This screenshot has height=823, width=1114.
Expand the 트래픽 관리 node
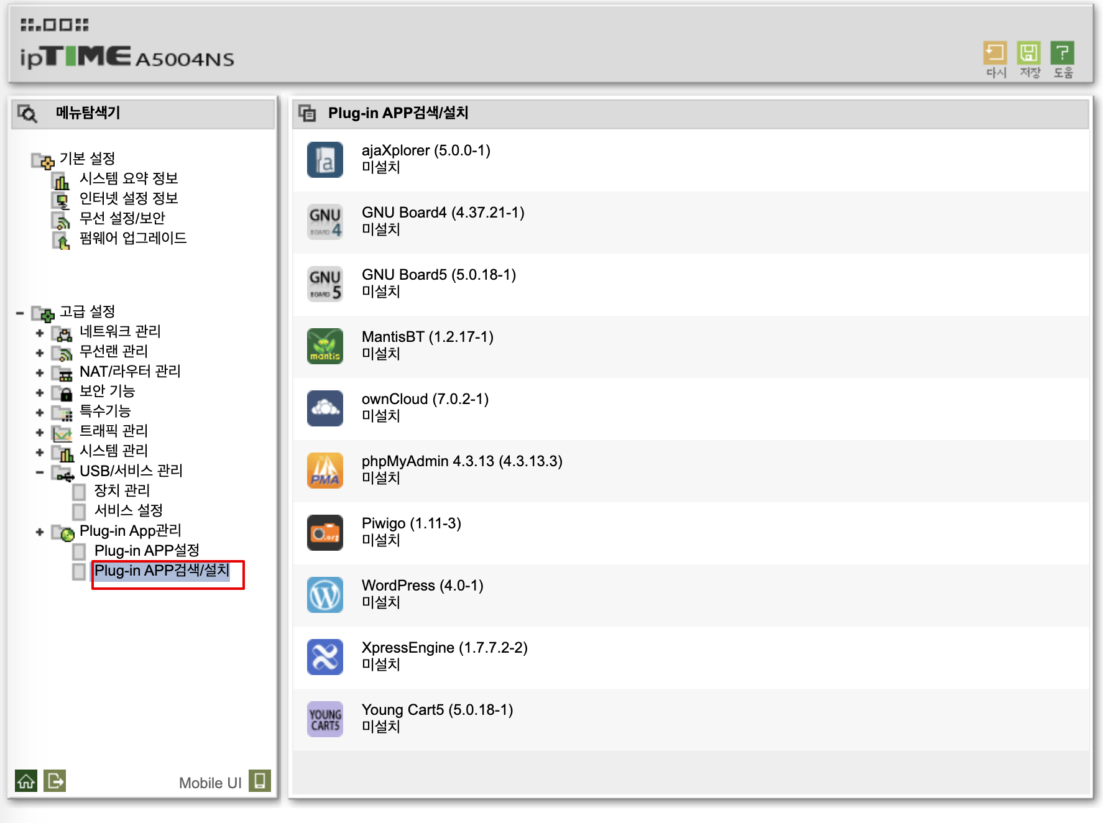click(40, 433)
